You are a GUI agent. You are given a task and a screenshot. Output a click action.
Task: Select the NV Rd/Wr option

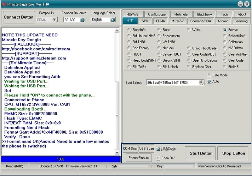(x=233, y=48)
